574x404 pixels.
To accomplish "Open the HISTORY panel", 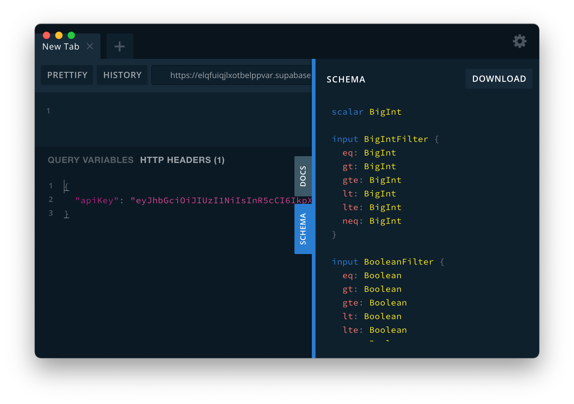I will click(122, 75).
